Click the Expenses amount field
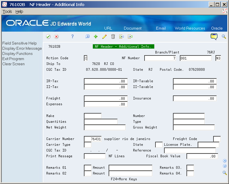Screen dimensions: 229x184 click(x=106, y=104)
